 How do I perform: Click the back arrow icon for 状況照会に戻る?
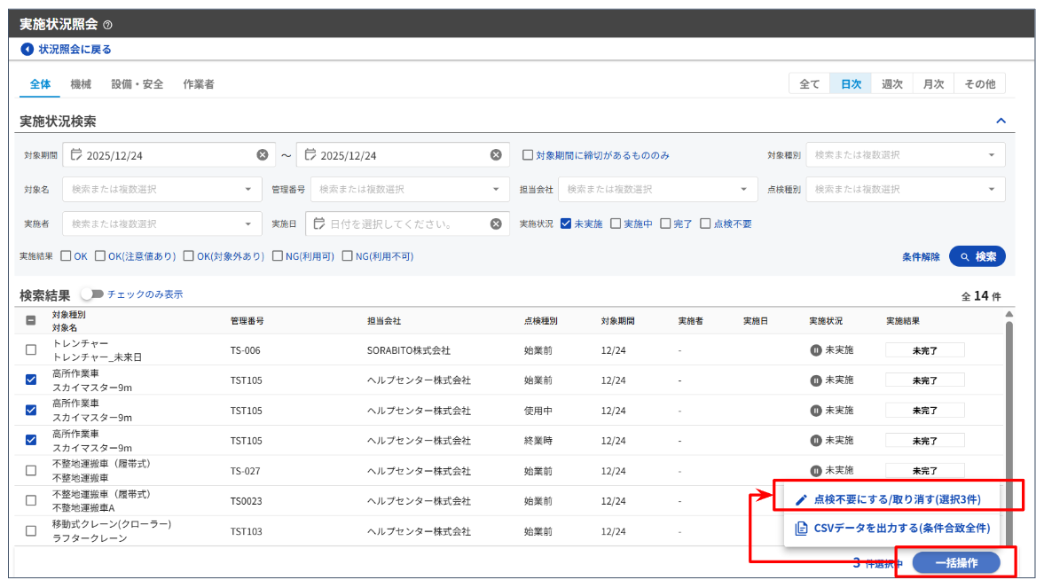click(x=27, y=50)
